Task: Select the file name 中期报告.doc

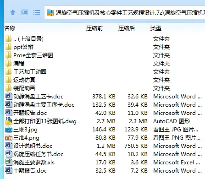Action: [x=30, y=171]
